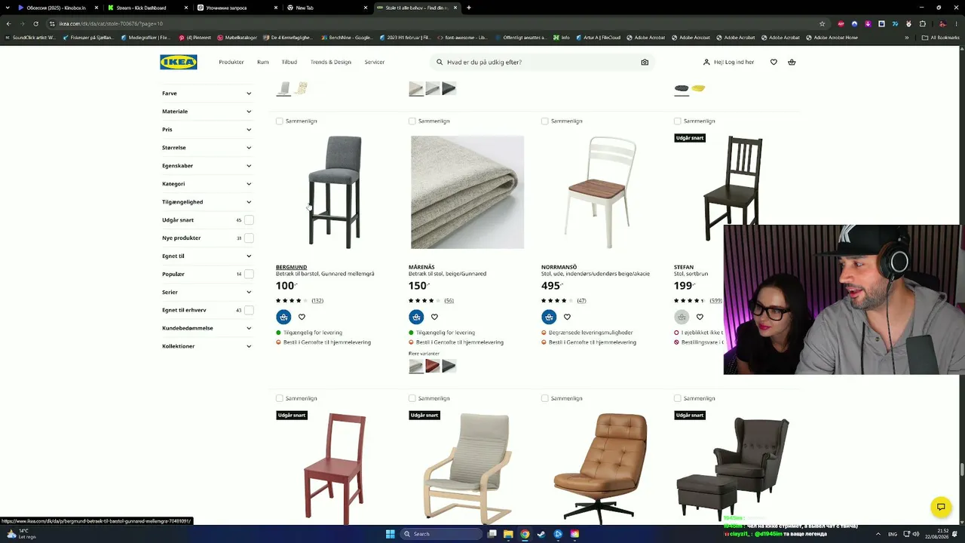Check Sammenlign for BERGMUND
The width and height of the screenshot is (965, 543).
click(x=280, y=121)
